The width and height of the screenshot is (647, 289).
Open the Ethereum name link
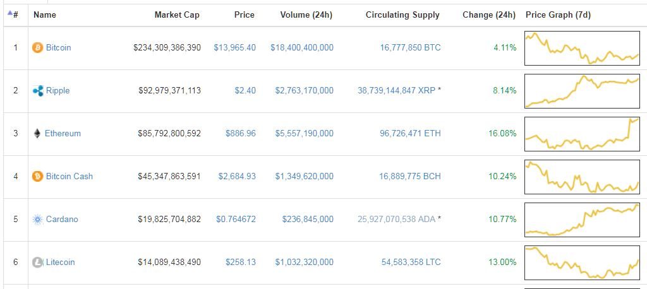tap(63, 134)
